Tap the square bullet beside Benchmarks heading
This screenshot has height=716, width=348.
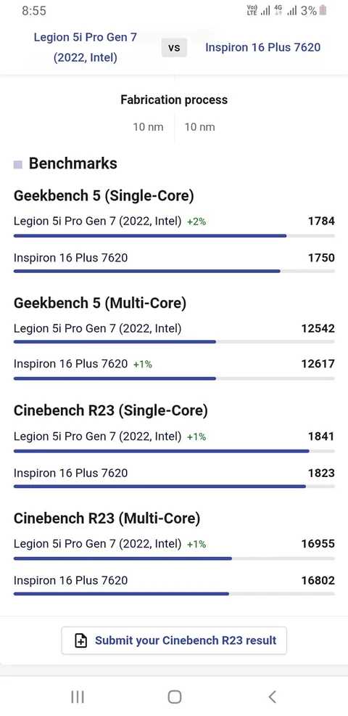18,164
